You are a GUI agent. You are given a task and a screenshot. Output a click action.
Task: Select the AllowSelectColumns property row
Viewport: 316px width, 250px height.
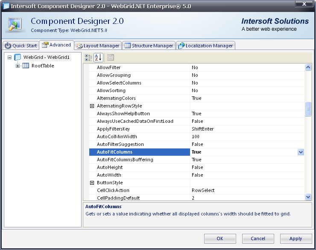coord(197,83)
